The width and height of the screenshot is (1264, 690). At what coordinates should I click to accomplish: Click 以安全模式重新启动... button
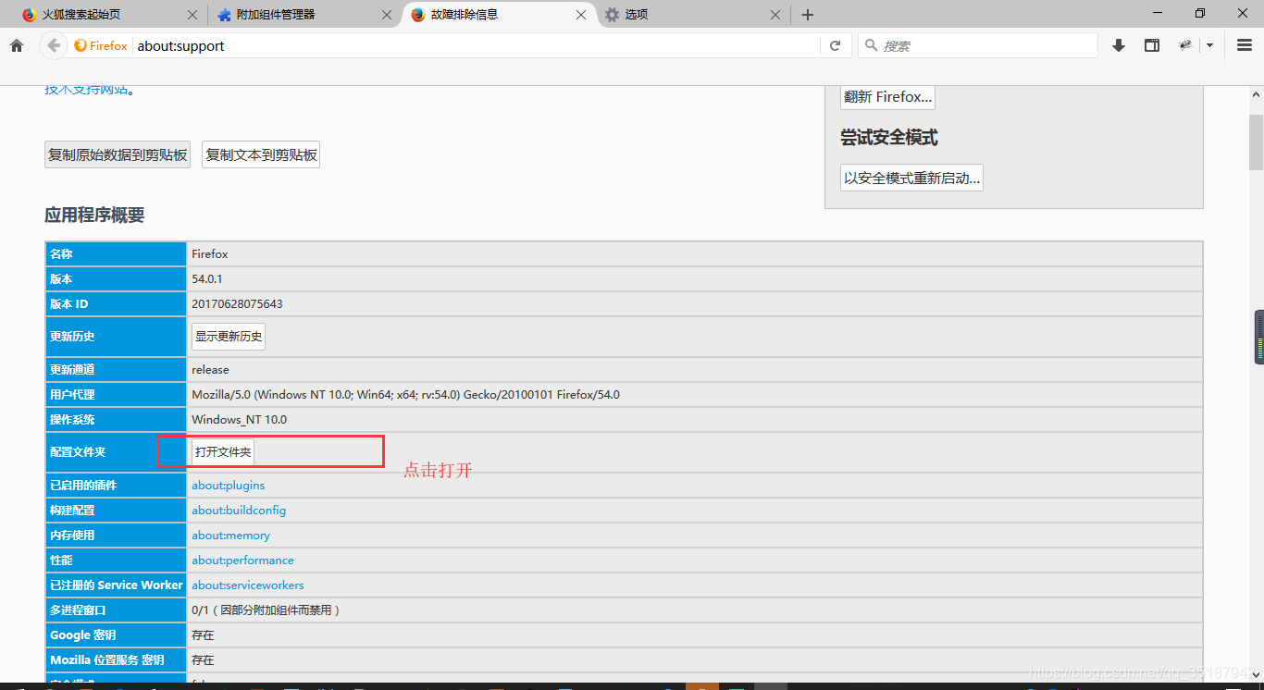911,178
